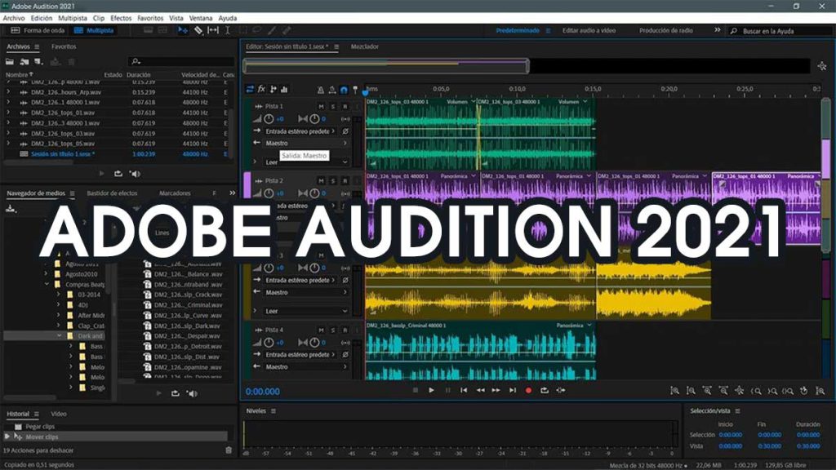Enable snapping with the magnet icon
Image resolution: width=836 pixels, height=470 pixels.
344,89
